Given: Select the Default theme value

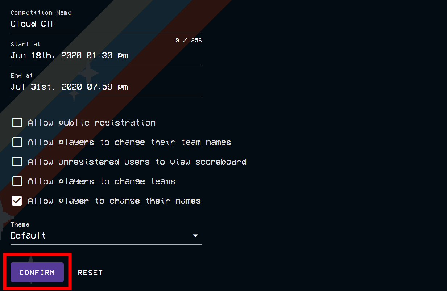Looking at the screenshot, I should [28, 236].
